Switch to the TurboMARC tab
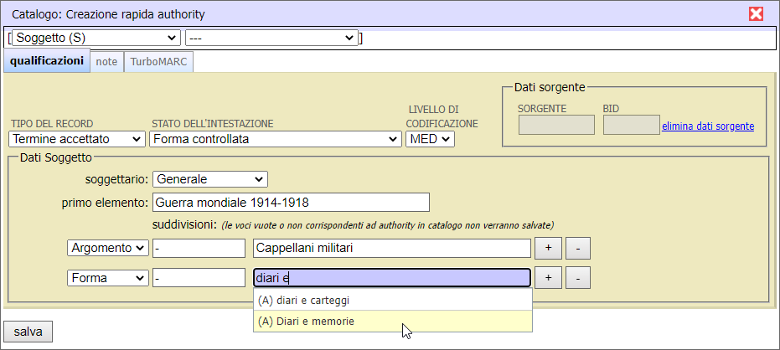Viewport: 780px width, 350px height. coord(158,61)
